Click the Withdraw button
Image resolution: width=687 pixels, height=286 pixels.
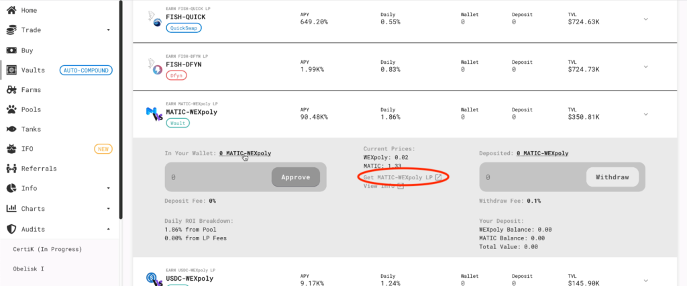612,177
